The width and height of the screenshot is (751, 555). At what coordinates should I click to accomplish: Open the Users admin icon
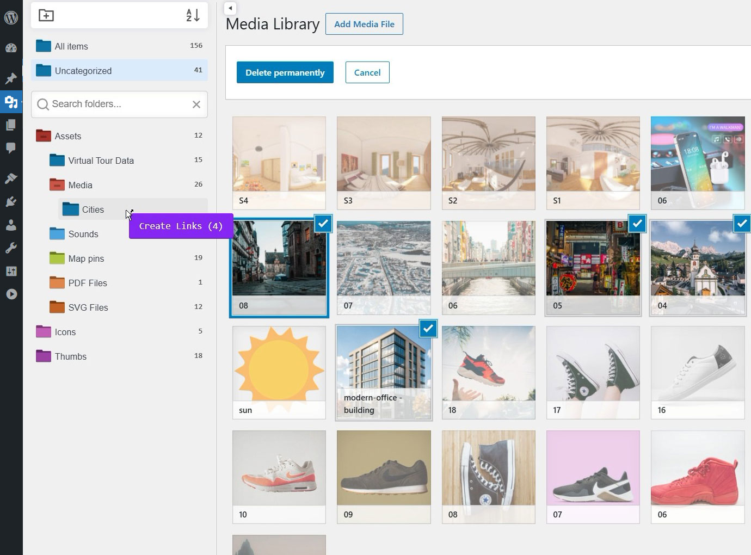[x=11, y=225]
